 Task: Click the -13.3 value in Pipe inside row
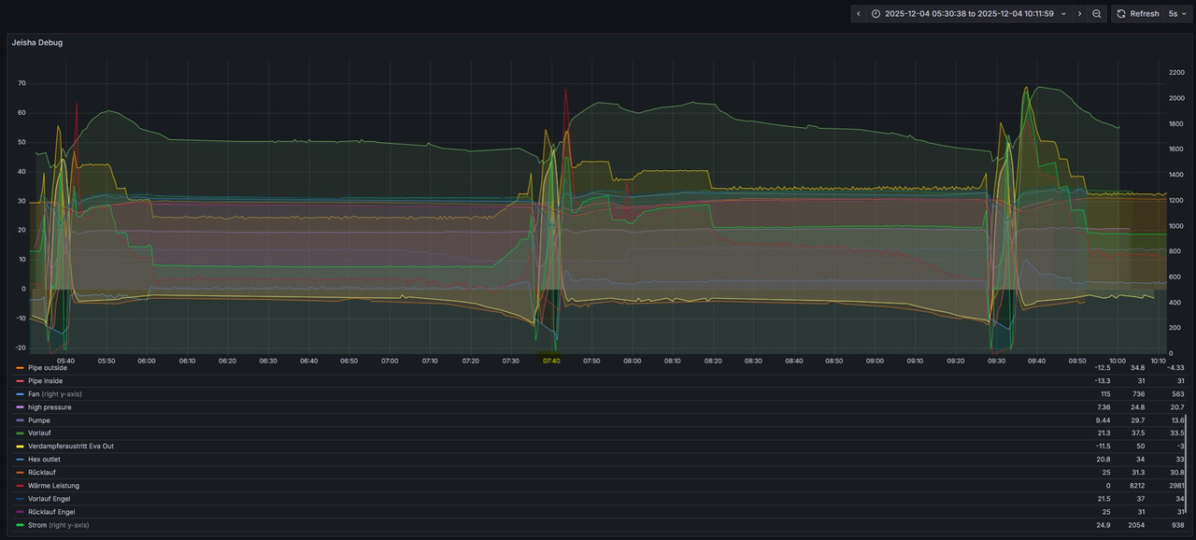(x=1103, y=381)
